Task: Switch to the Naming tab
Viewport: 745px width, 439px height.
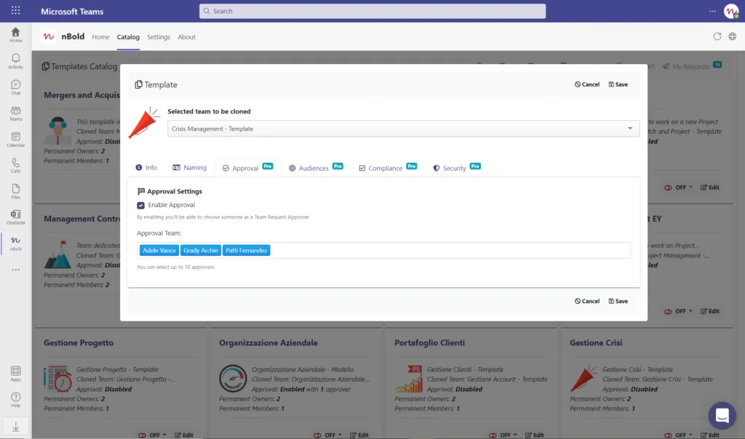Action: [190, 167]
